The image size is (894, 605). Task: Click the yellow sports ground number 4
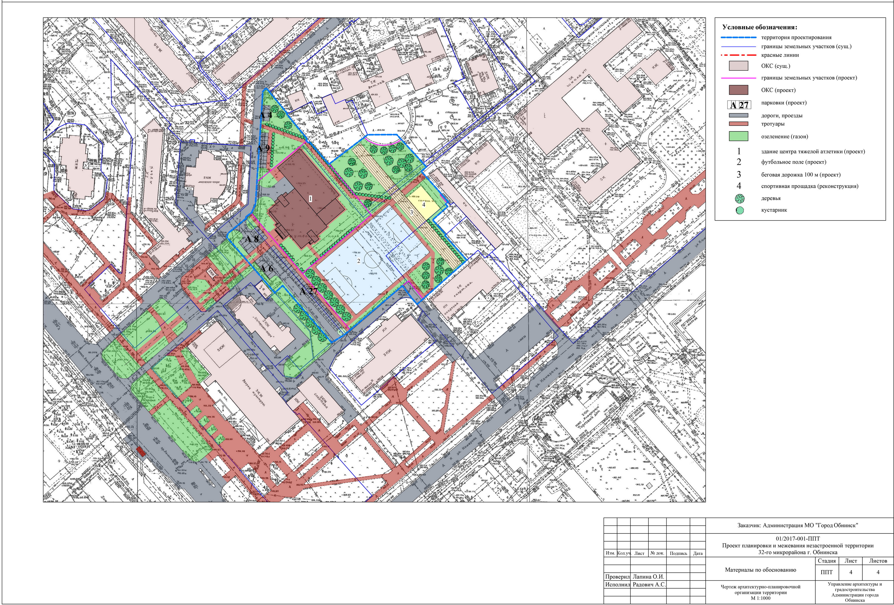(423, 205)
